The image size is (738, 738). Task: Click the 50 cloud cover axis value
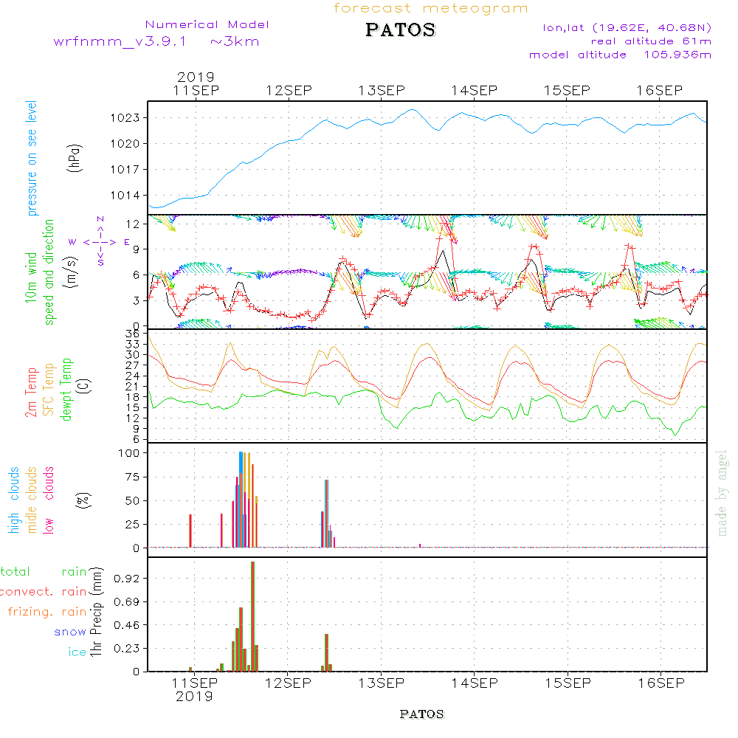[x=132, y=501]
